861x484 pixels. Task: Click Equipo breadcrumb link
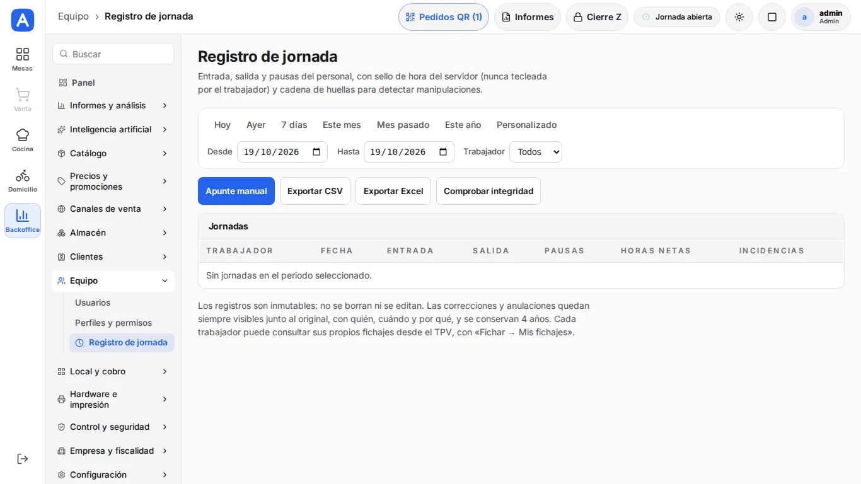pyautogui.click(x=73, y=16)
